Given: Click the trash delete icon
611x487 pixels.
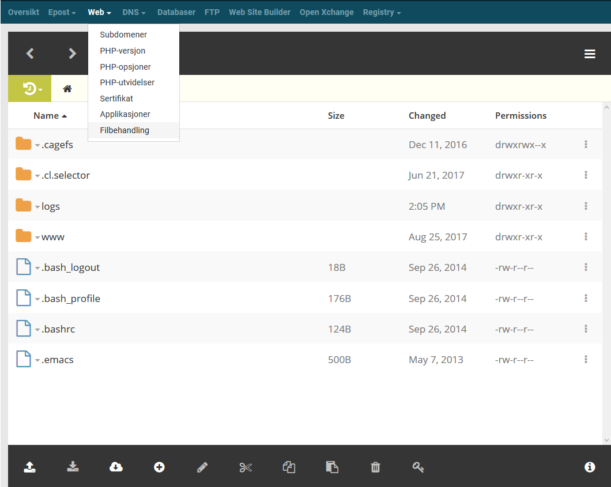Looking at the screenshot, I should (375, 467).
